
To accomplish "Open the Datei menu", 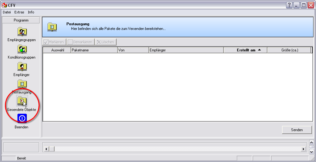I will pyautogui.click(x=7, y=12).
